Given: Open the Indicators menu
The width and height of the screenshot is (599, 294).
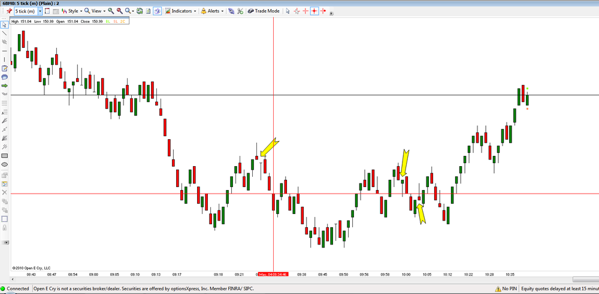Looking at the screenshot, I should pos(181,11).
